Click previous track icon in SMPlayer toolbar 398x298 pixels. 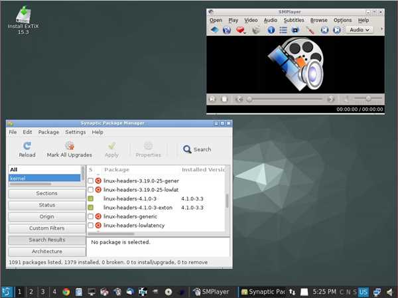click(324, 30)
